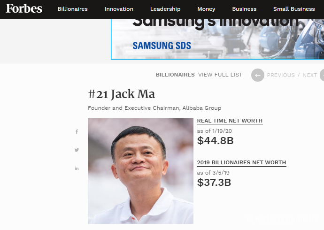Go to next billionaire arrow button
This screenshot has height=230, width=324.
tap(322, 75)
